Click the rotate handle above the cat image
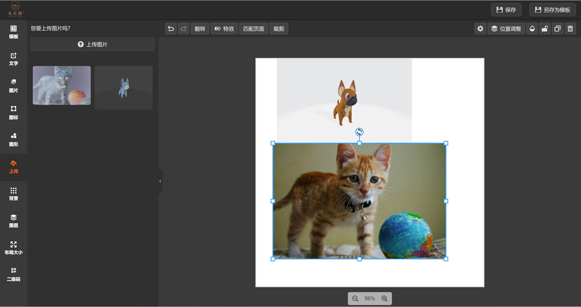 pyautogui.click(x=359, y=132)
